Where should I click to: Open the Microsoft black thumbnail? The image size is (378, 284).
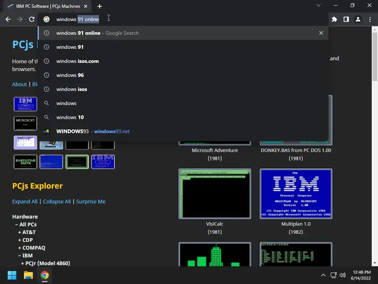[25, 123]
